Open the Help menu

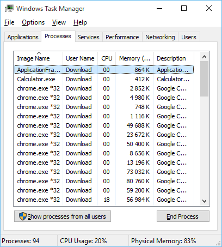tap(80, 22)
